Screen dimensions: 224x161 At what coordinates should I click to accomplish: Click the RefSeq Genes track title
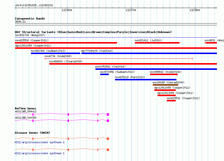(25, 108)
